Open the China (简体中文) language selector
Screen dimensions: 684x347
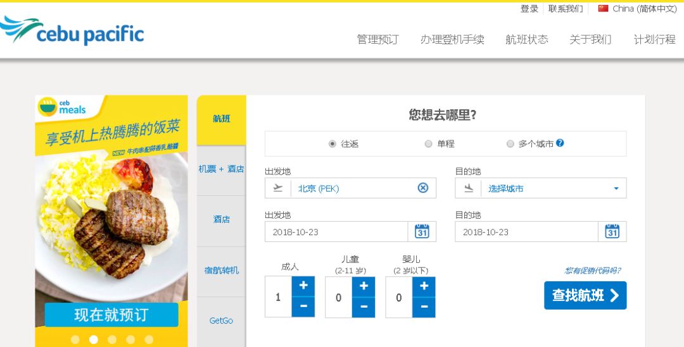point(637,8)
